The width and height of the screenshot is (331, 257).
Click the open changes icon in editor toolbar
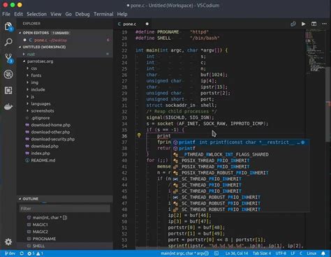[293, 24]
